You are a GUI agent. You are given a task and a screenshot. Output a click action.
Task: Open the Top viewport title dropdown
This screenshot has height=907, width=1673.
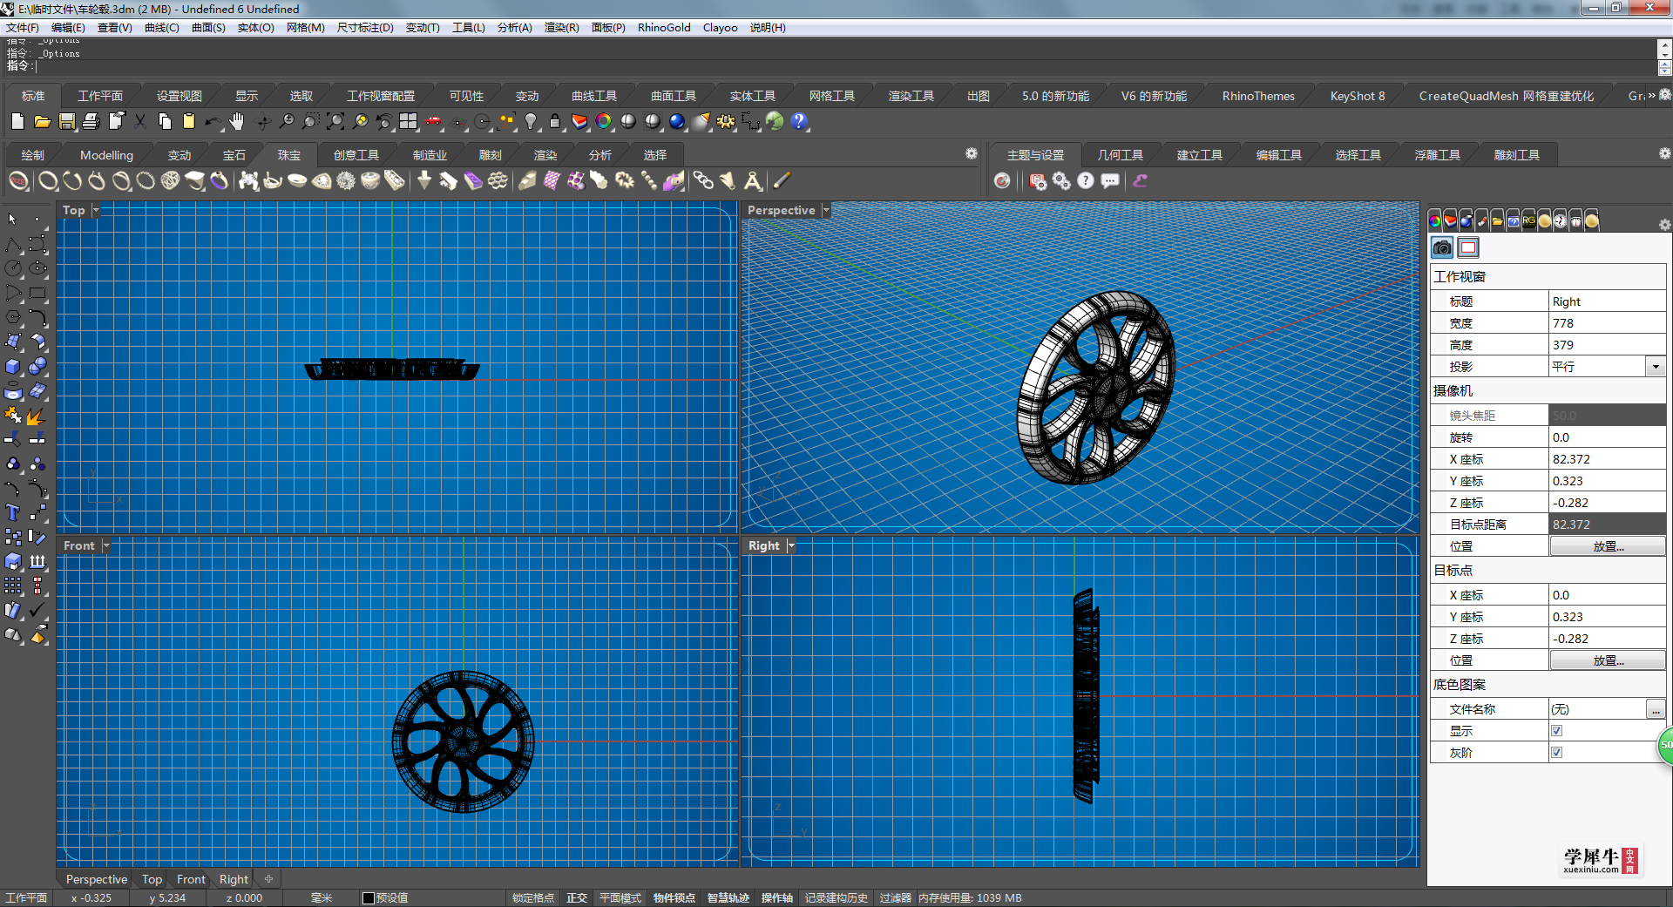96,211
